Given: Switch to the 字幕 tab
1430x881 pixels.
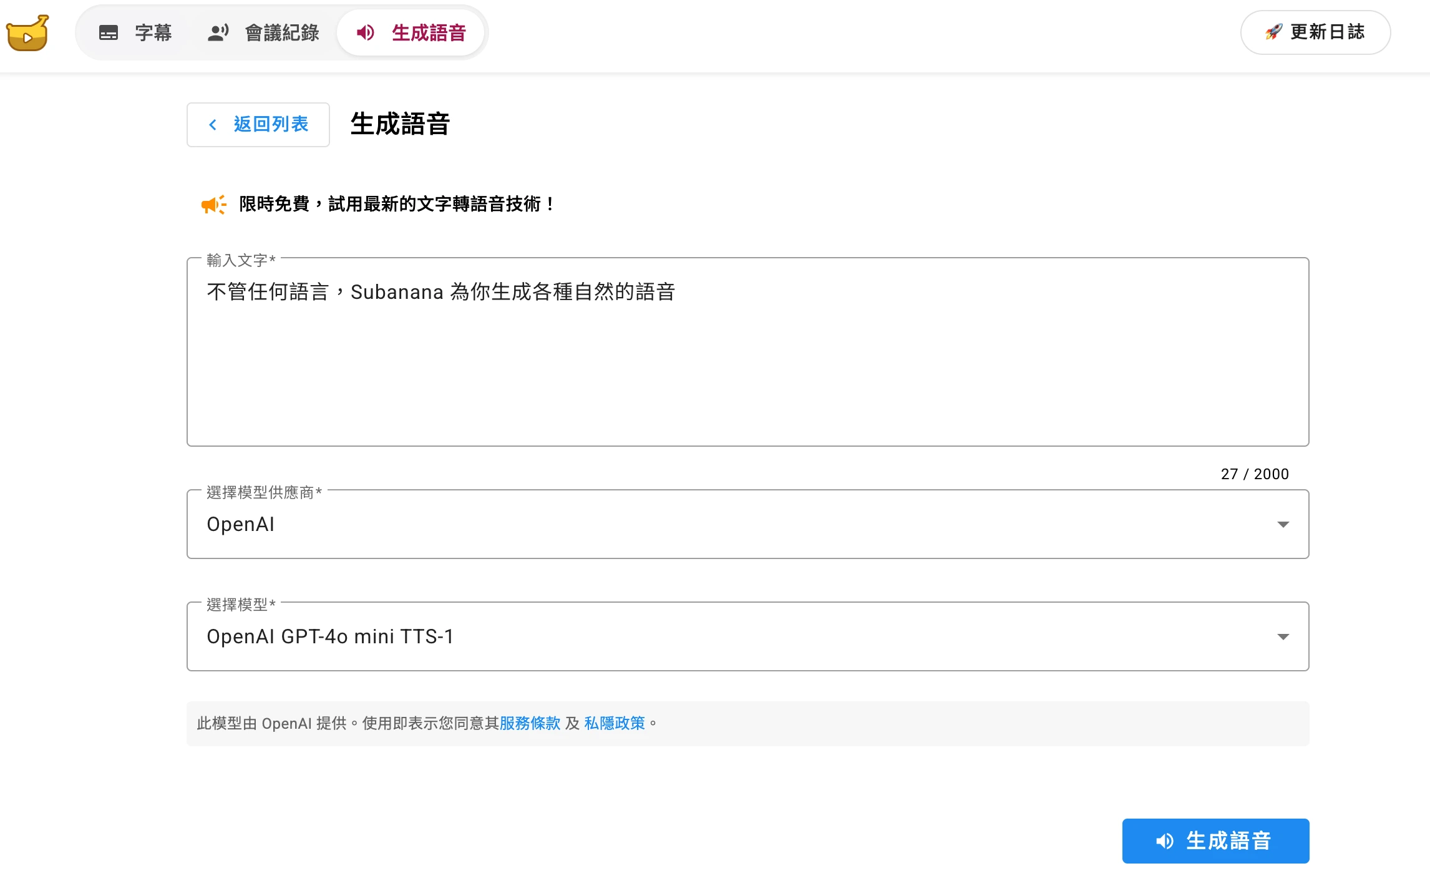Looking at the screenshot, I should click(x=152, y=32).
